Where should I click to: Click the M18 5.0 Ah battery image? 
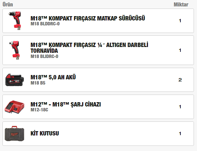[14, 80]
